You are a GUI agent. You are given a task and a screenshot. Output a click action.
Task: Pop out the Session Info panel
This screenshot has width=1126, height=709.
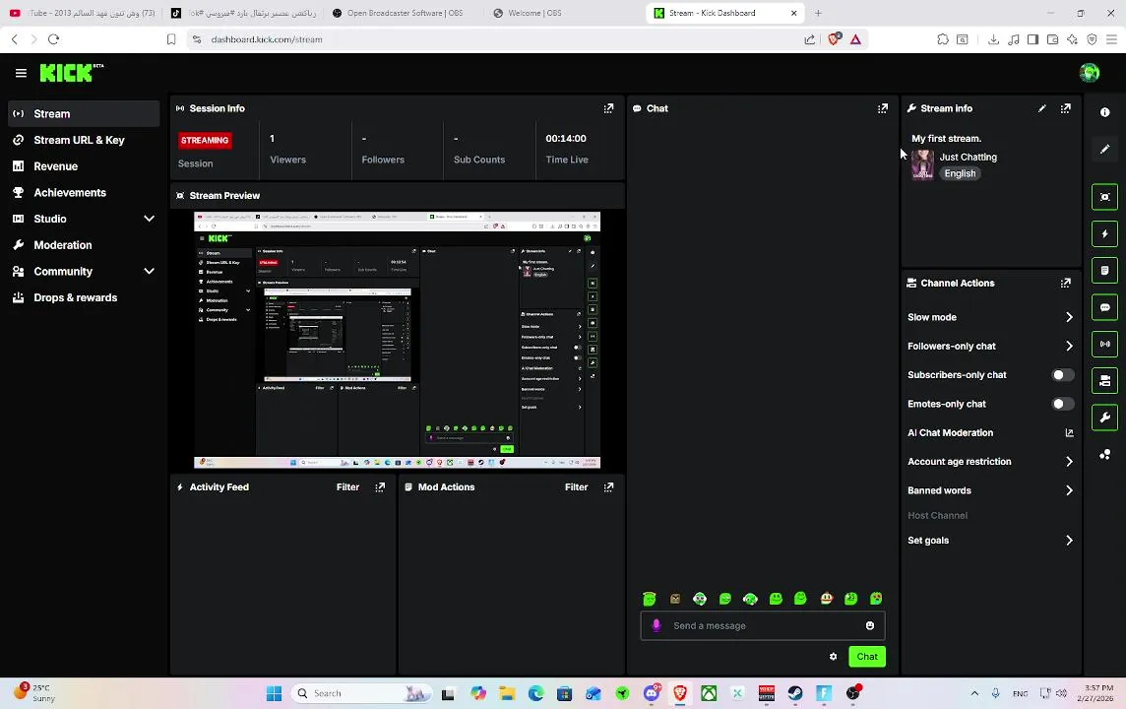pyautogui.click(x=608, y=108)
